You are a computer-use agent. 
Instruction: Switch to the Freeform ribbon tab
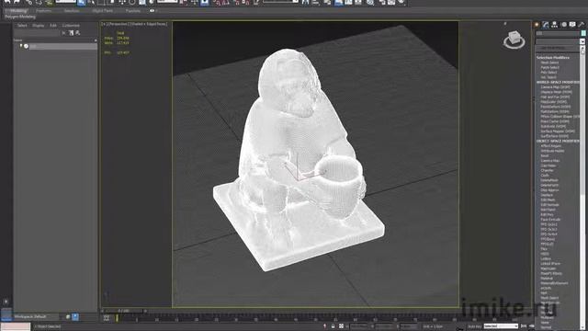43,11
